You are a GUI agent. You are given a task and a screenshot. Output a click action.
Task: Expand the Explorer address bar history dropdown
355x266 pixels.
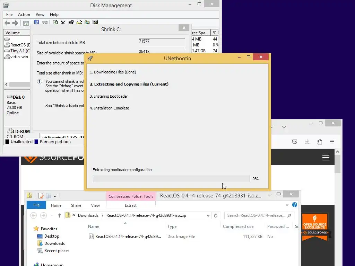208,215
